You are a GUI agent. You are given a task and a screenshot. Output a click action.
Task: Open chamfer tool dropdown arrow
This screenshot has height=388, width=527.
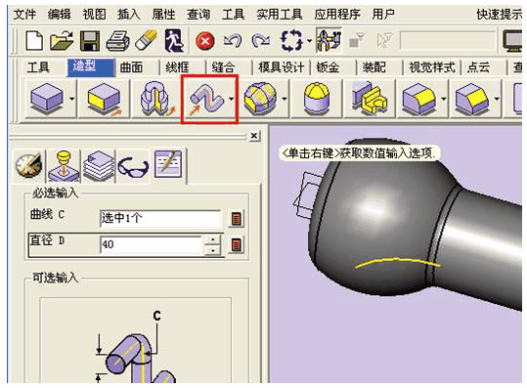click(x=497, y=99)
